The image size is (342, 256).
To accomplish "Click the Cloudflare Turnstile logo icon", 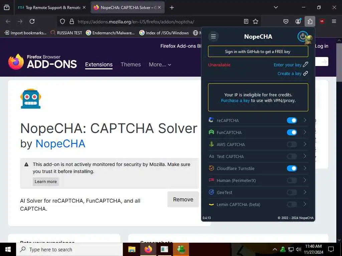I will [x=211, y=168].
